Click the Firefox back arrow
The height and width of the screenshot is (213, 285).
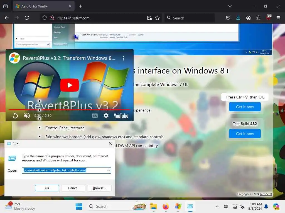pos(7,18)
